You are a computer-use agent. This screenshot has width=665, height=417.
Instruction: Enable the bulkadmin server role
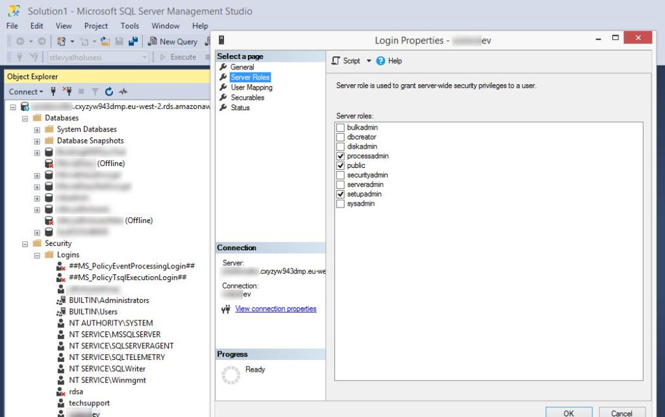tap(340, 127)
